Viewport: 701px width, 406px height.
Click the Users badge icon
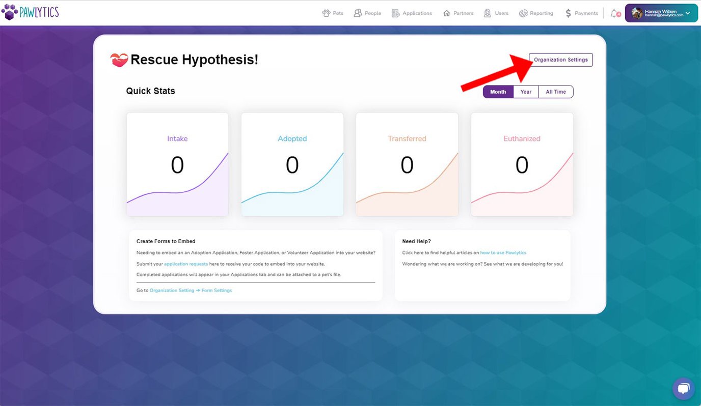pyautogui.click(x=488, y=13)
